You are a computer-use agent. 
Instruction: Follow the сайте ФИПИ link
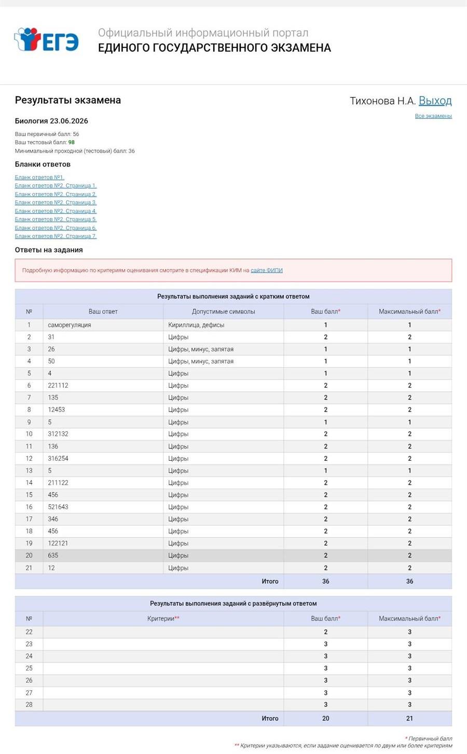tap(267, 270)
